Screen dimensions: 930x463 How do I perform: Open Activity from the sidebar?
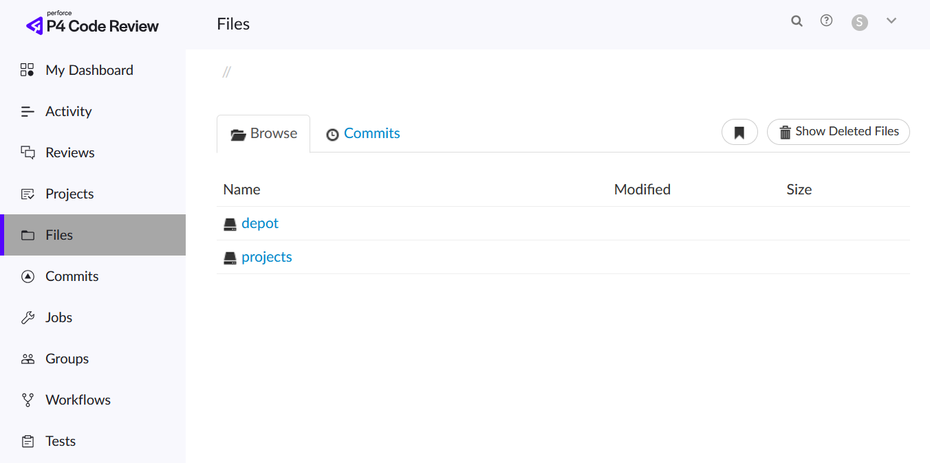[68, 111]
